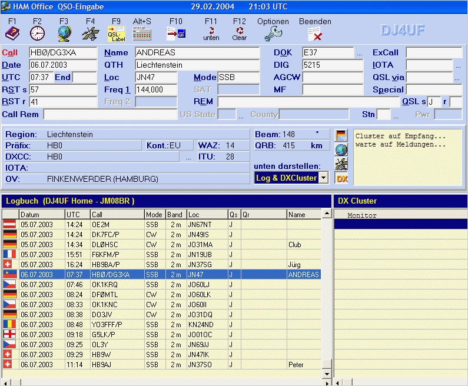Click QSL s field showing J
Image resolution: width=468 pixels, height=386 pixels.
point(434,102)
